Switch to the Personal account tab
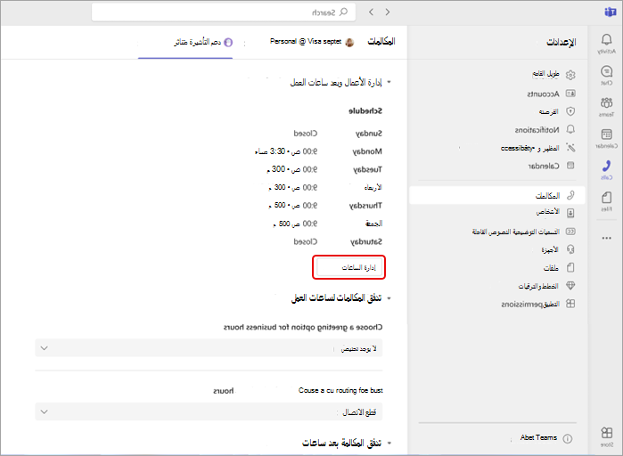This screenshot has height=456, width=623. [311, 42]
